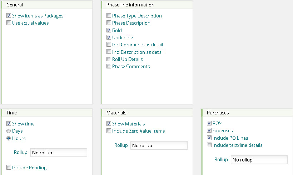
Task: Enable Include Pending checkbox
Action: click(9, 168)
